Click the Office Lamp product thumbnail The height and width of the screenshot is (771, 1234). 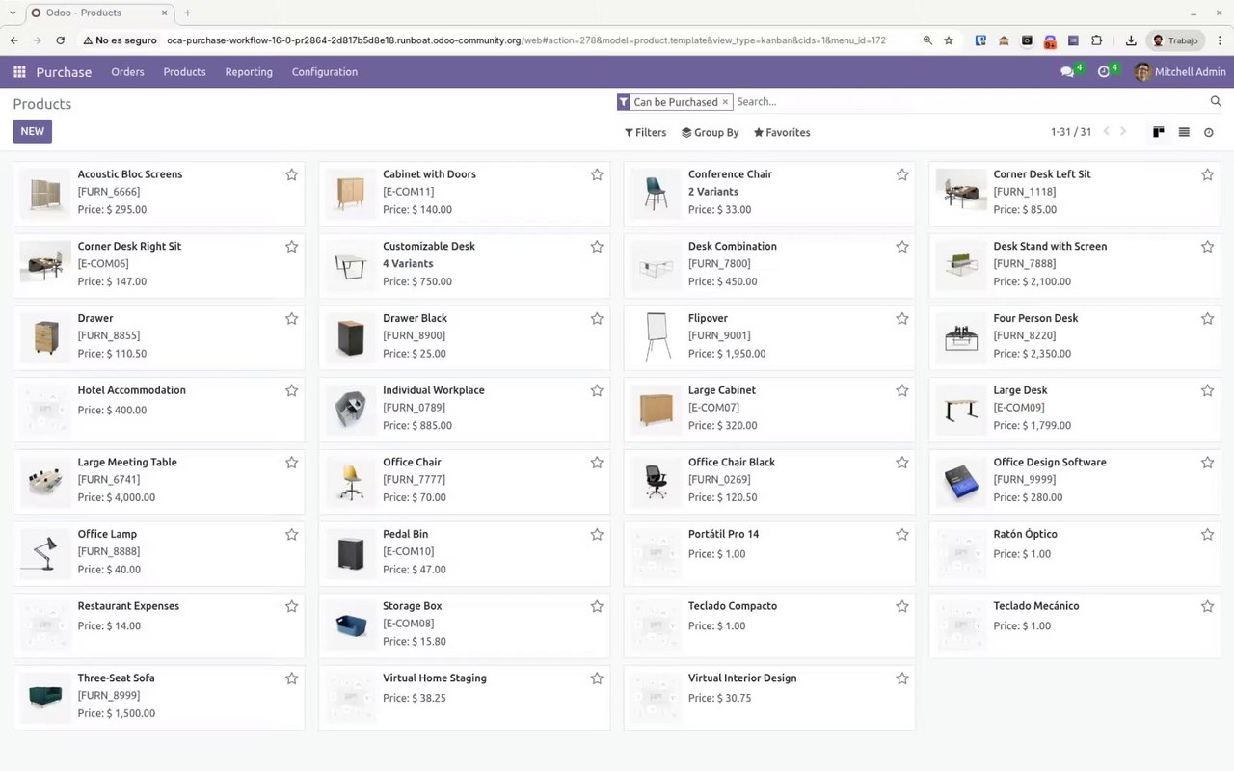click(45, 552)
